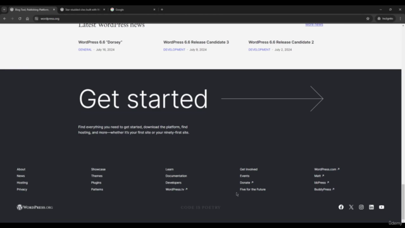Open the Patterns footer link

coord(97,189)
